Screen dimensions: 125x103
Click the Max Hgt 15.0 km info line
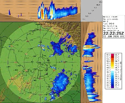(x=110, y=28)
